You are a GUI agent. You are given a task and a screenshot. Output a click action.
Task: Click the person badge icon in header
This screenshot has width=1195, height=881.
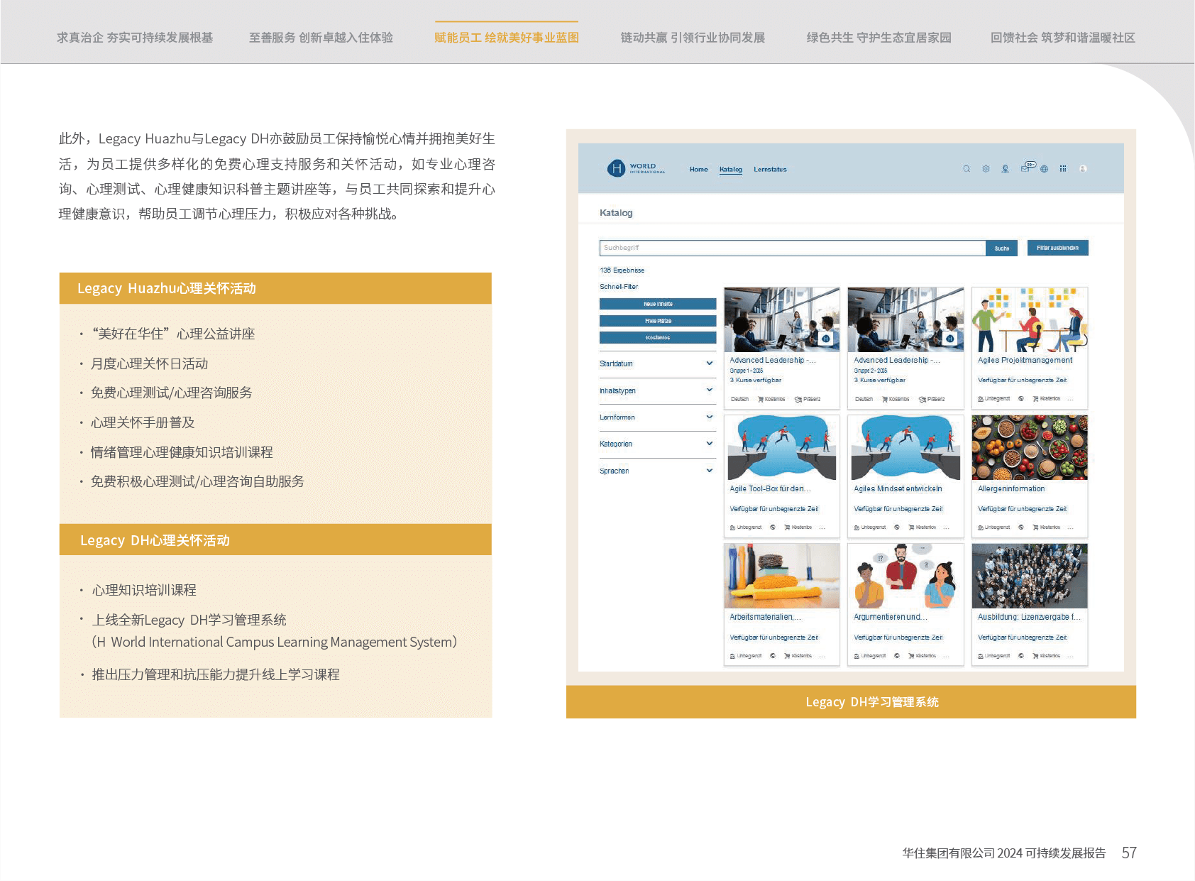(x=1006, y=169)
